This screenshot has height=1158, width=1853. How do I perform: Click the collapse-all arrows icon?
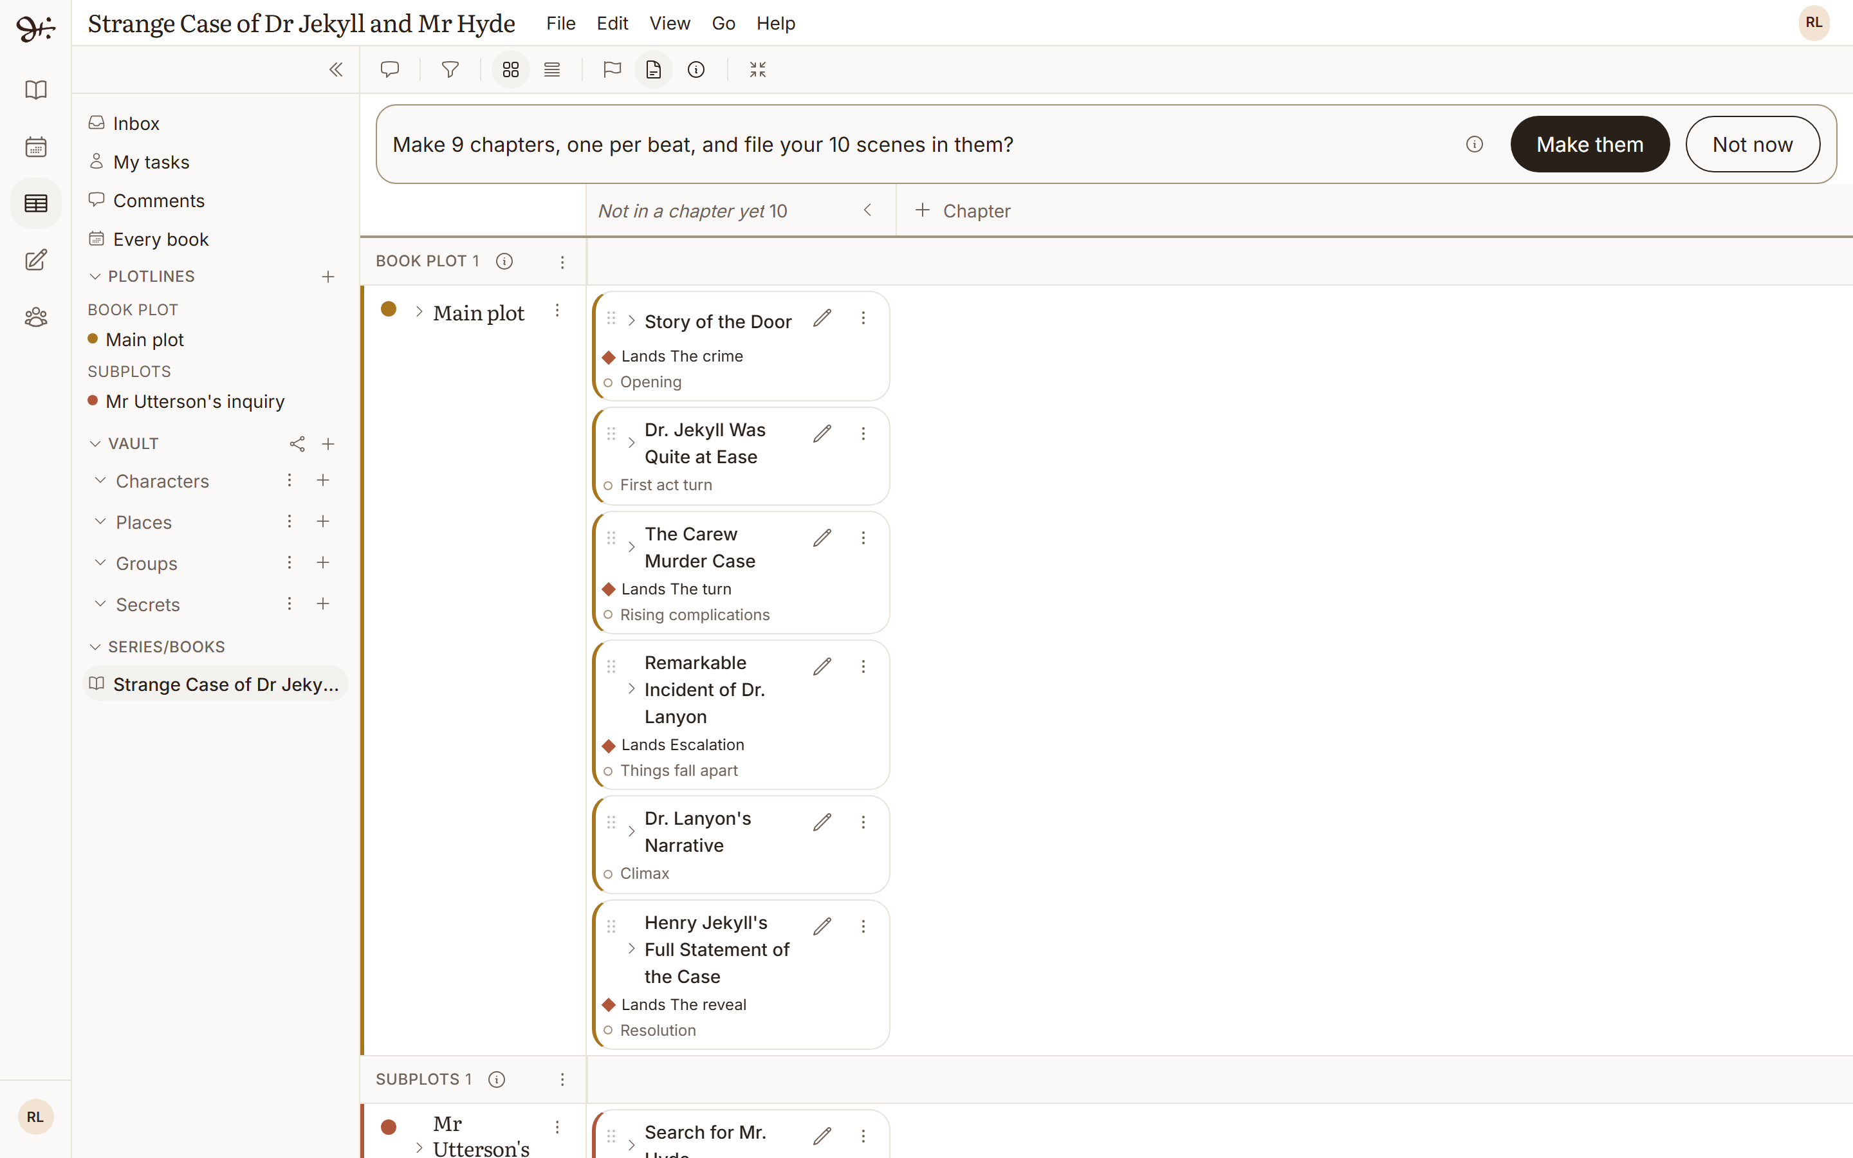point(757,69)
